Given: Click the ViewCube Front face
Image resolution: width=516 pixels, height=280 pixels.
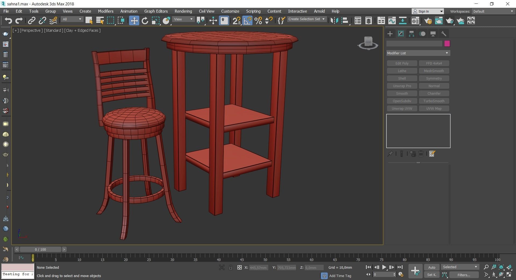Looking at the screenshot, I should (368, 42).
